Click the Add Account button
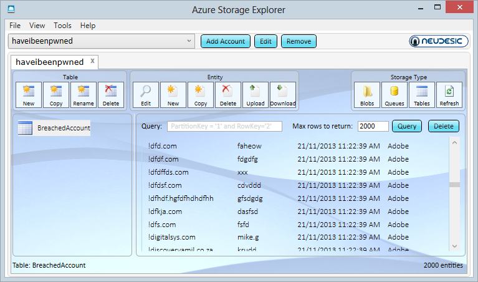This screenshot has height=282, width=478. click(226, 41)
